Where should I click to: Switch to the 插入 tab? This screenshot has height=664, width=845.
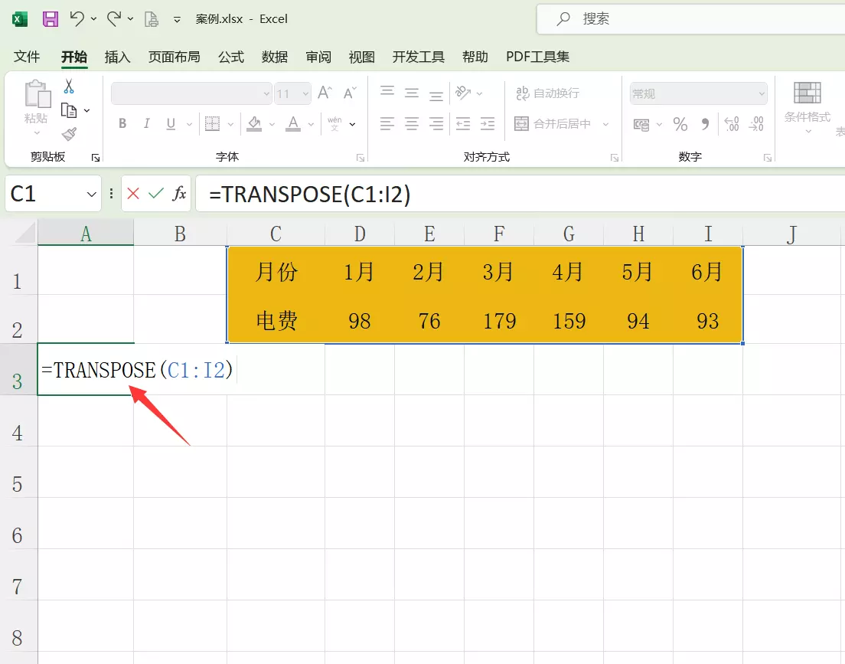pos(117,57)
